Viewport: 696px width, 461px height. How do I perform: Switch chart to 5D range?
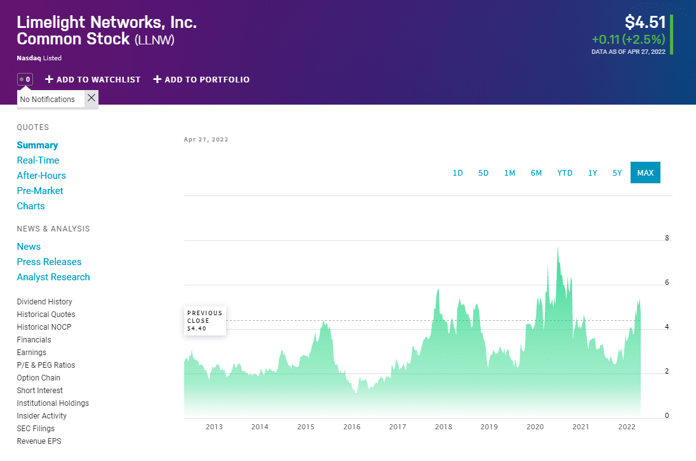[483, 172]
